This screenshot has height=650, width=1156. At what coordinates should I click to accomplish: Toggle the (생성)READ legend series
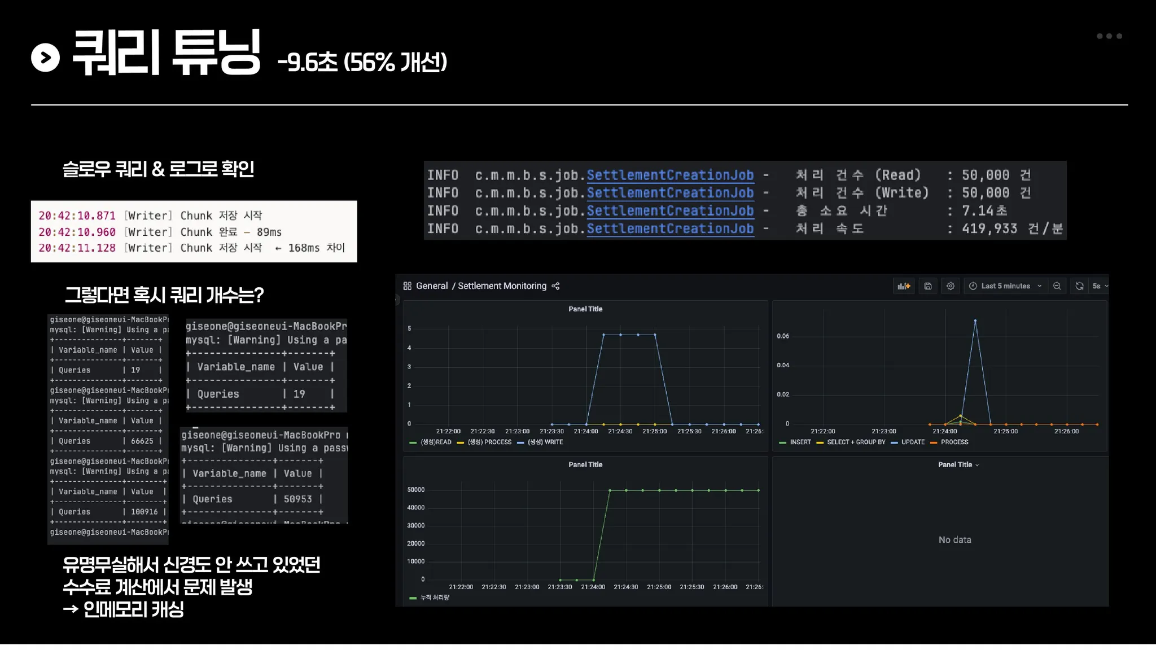pyautogui.click(x=435, y=442)
